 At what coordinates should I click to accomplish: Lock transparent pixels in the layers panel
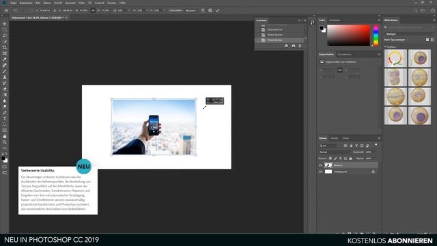[x=330, y=159]
